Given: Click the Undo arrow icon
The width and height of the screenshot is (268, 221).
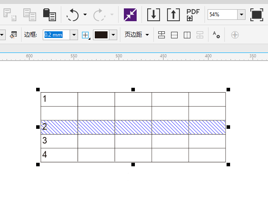Looking at the screenshot, I should (72, 15).
